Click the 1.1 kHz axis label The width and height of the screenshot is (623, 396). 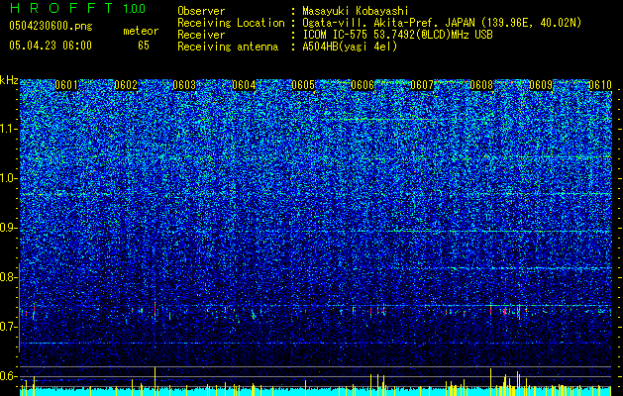tap(9, 129)
